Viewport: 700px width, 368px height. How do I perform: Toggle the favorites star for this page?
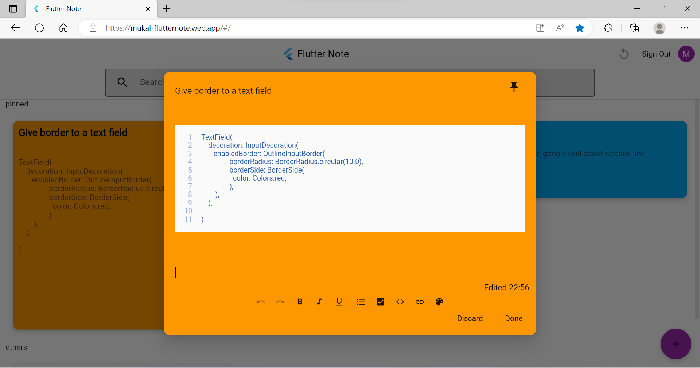click(580, 28)
